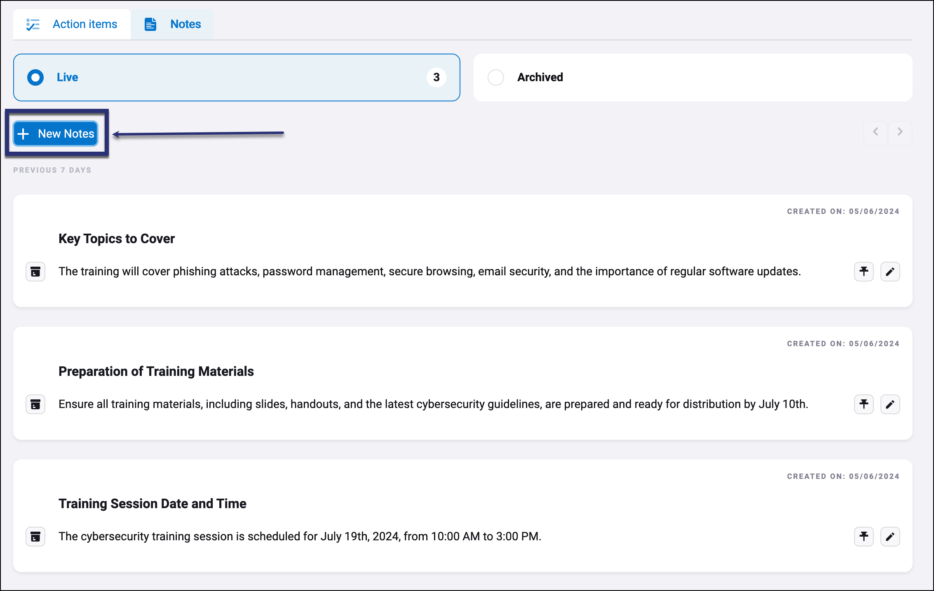Click the plus icon on New Notes
This screenshot has height=591, width=934.
tap(23, 134)
